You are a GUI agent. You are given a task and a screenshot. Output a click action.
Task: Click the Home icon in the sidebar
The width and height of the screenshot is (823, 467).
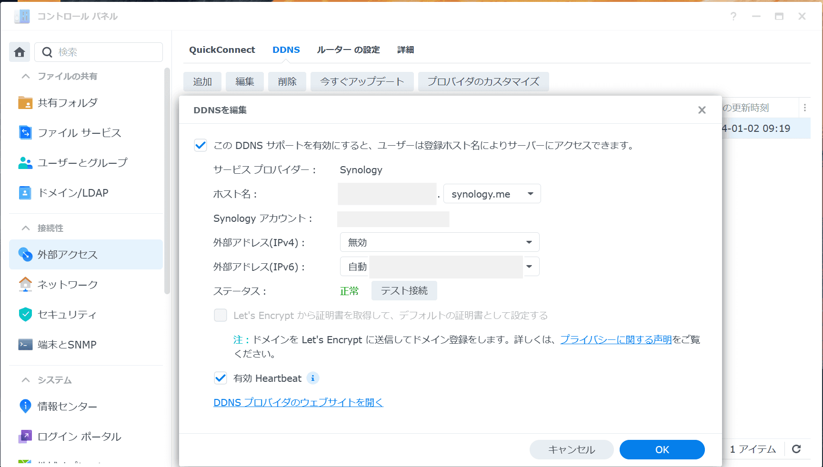[x=20, y=52]
